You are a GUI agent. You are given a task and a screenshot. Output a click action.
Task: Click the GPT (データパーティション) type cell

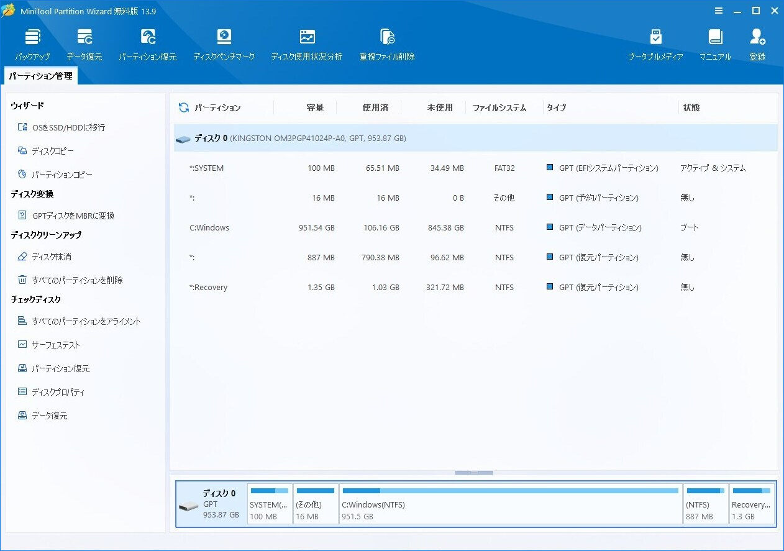coord(595,228)
